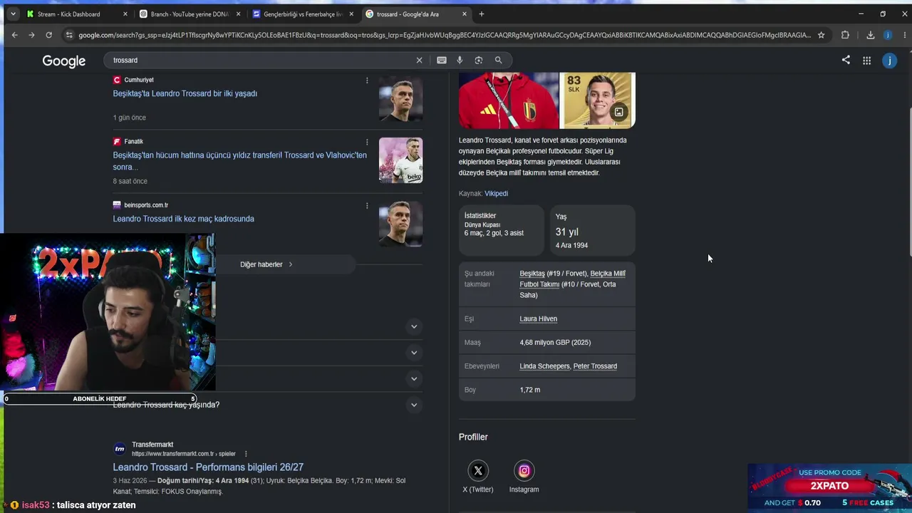Open the Chrome profile button in toolbar

888,35
